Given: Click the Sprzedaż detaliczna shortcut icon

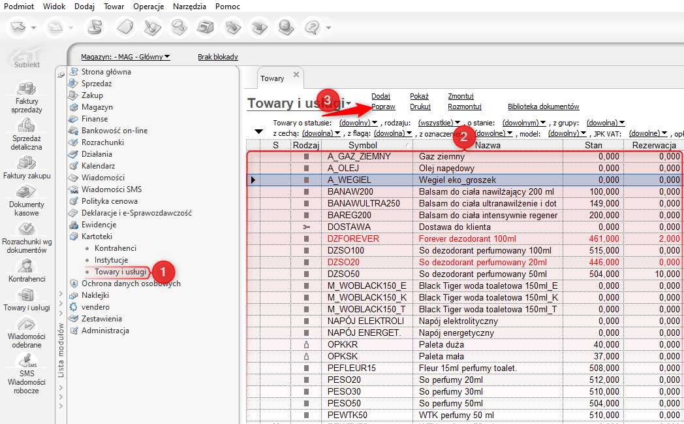Looking at the screenshot, I should point(27,125).
